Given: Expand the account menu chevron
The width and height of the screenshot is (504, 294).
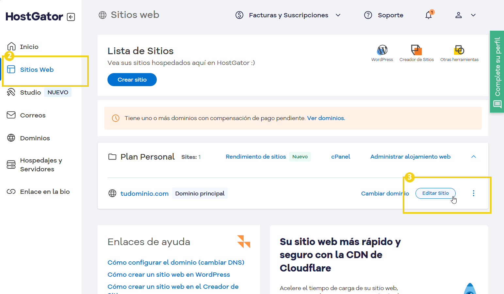Looking at the screenshot, I should coord(473,15).
